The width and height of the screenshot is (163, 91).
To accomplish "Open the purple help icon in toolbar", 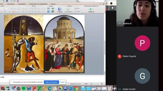I will point(18,1).
